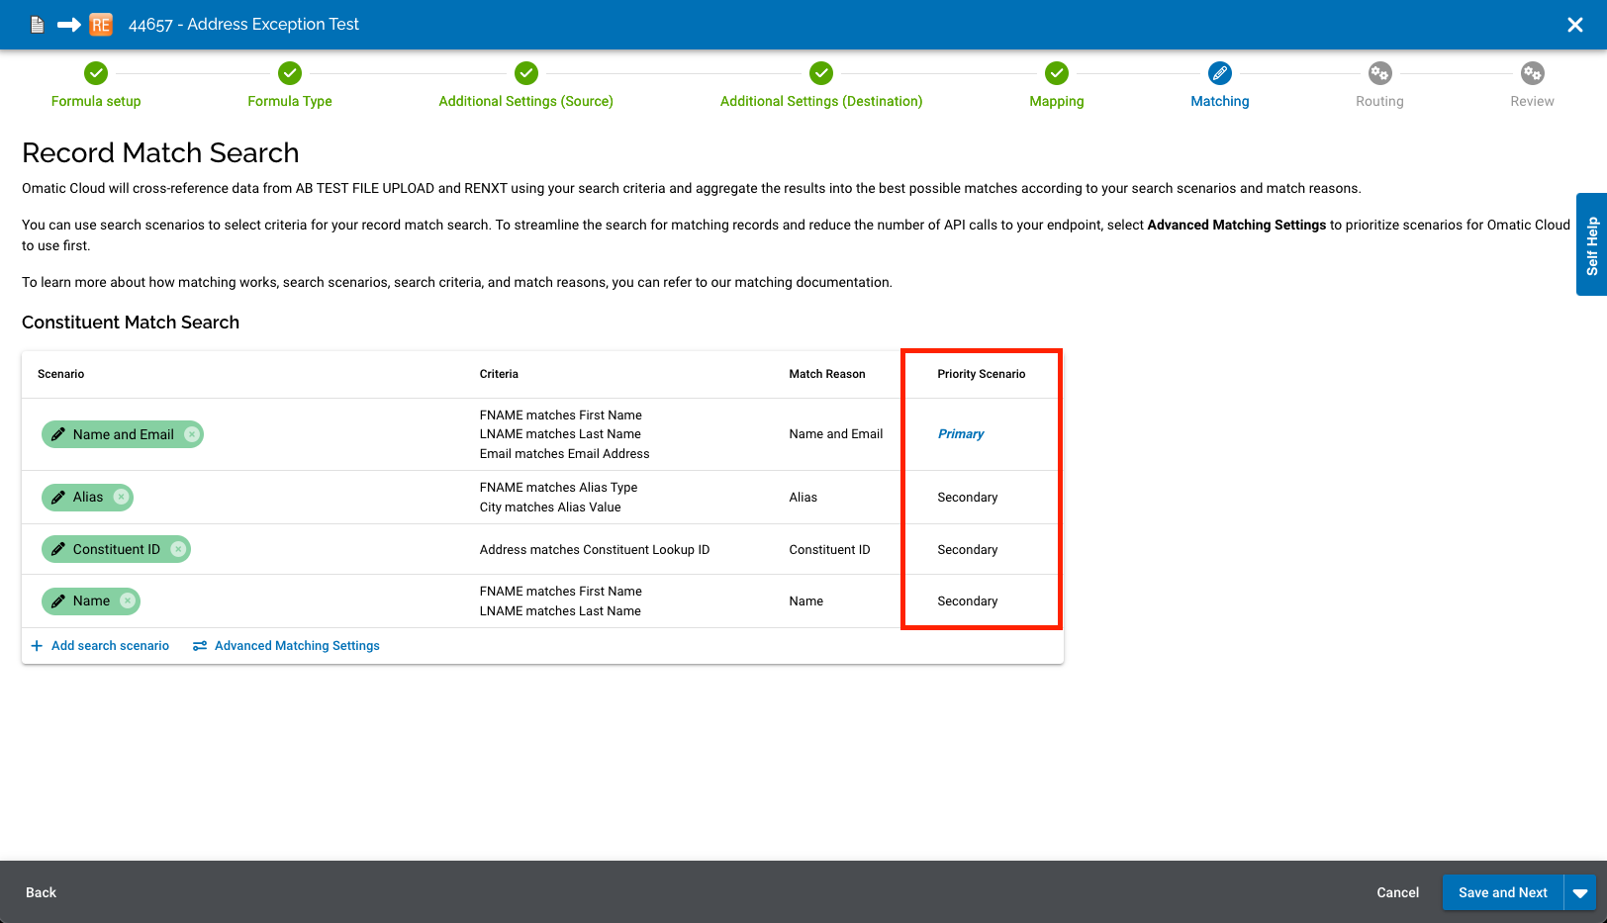Remove the Name scenario with its x icon

click(128, 600)
